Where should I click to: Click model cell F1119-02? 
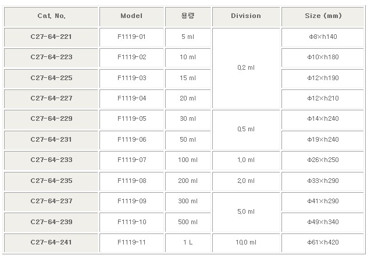(131, 57)
